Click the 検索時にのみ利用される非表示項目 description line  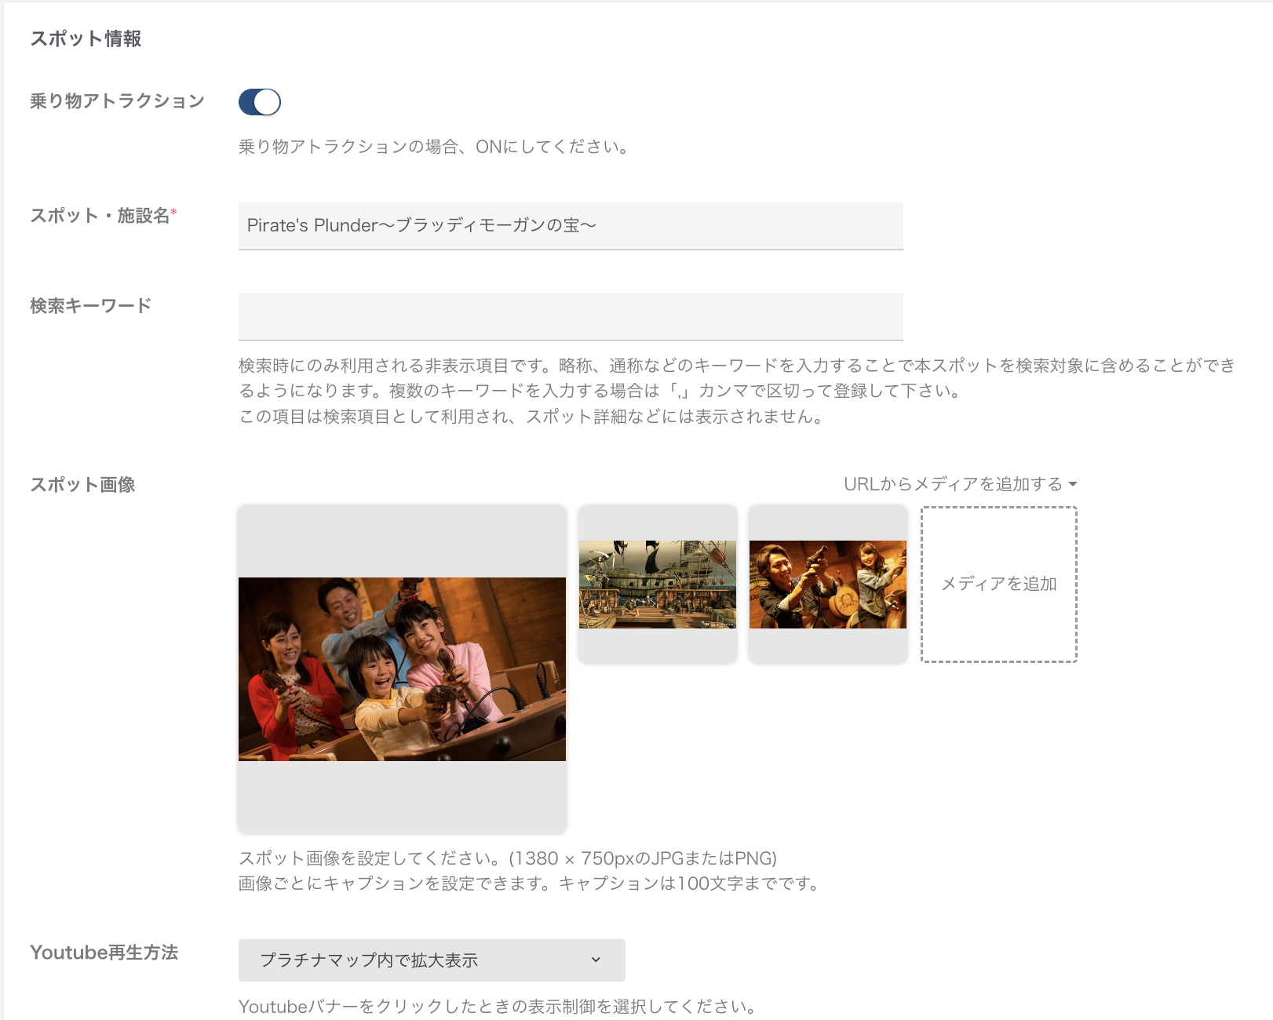(x=737, y=366)
